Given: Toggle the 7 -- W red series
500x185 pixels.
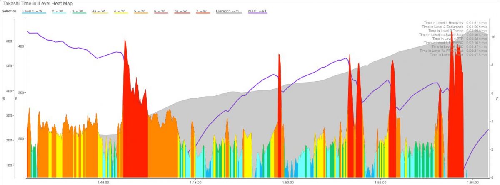Looking at the screenshot, I should click(202, 11).
